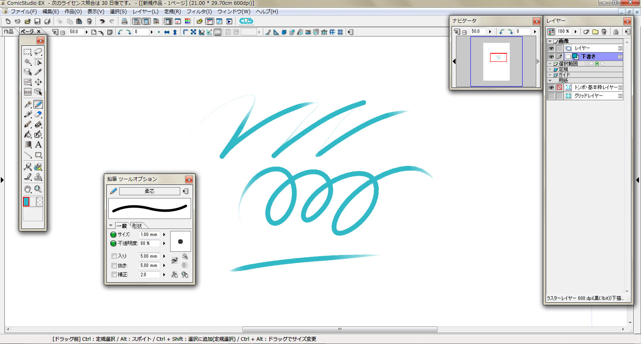This screenshot has width=641, height=344.
Task: Hide the 下書き layer with eye icon
Action: coord(551,57)
